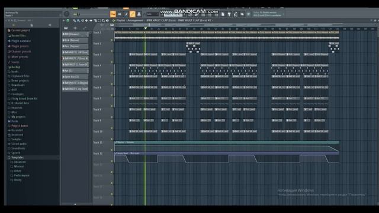Open the Line snap dropdown in toolbar

click(x=152, y=14)
